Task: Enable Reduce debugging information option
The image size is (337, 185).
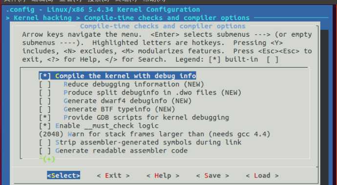Action: [122, 84]
